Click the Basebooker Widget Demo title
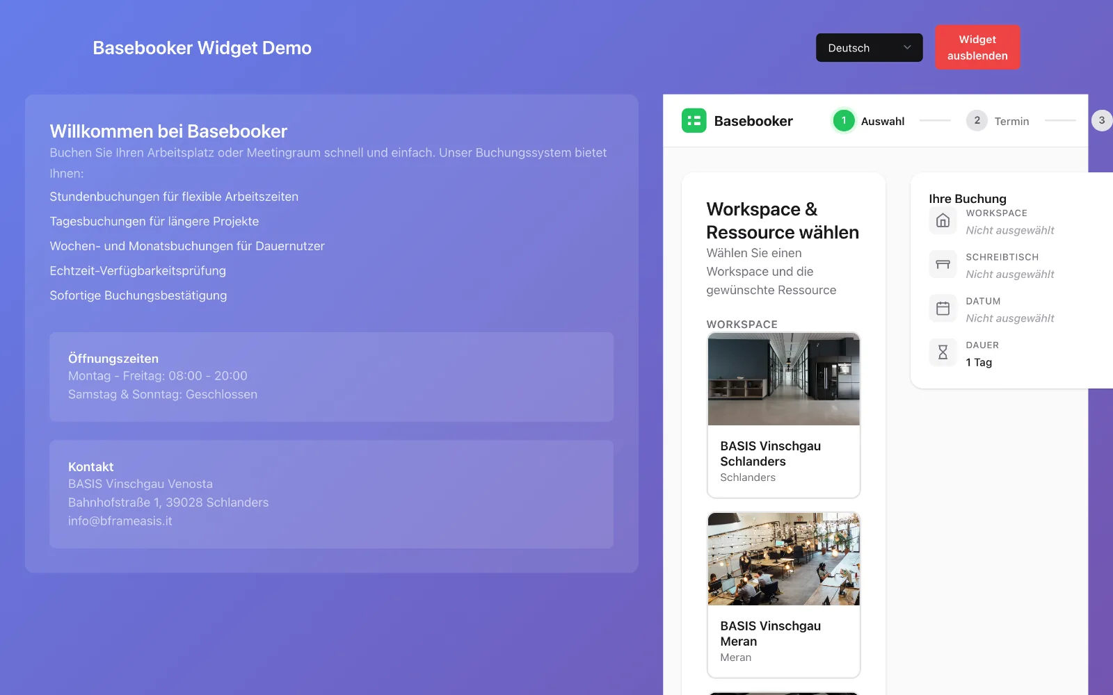Viewport: 1113px width, 695px height. tap(202, 48)
